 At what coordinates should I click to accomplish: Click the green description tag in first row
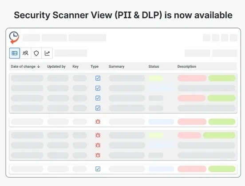222,78
